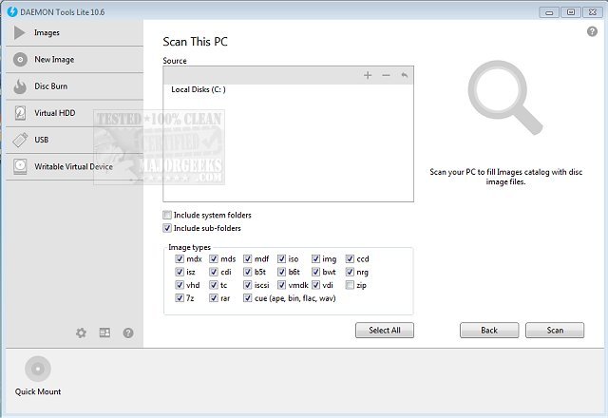608x418 pixels.
Task: Click the Virtual HDD drive icon
Action: [20, 113]
